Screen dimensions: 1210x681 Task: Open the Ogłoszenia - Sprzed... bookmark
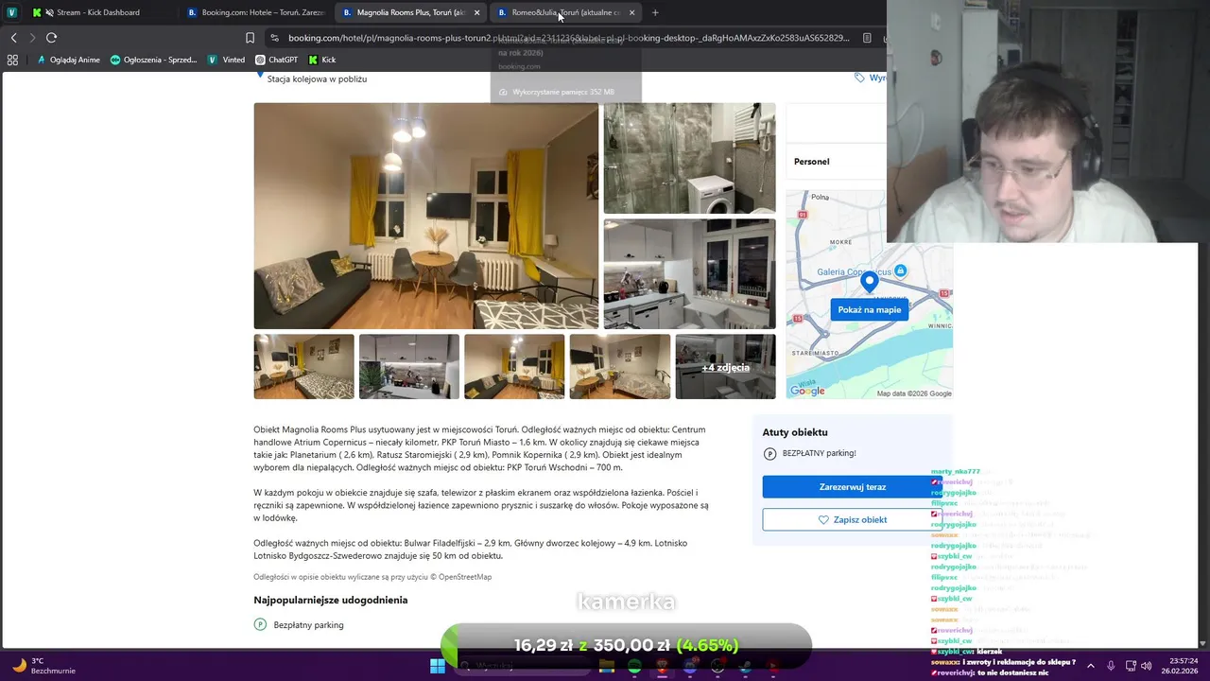[153, 60]
